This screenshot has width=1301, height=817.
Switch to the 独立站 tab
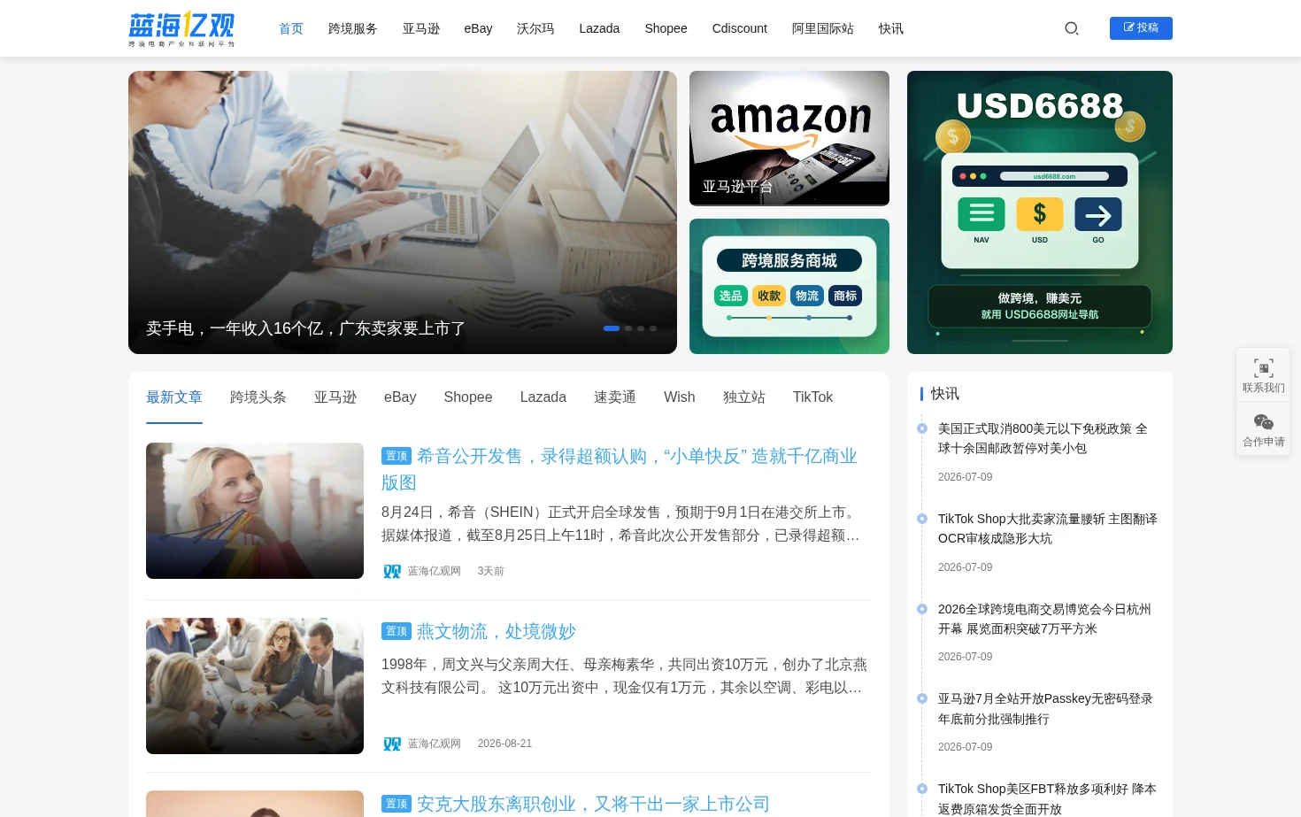(x=744, y=397)
